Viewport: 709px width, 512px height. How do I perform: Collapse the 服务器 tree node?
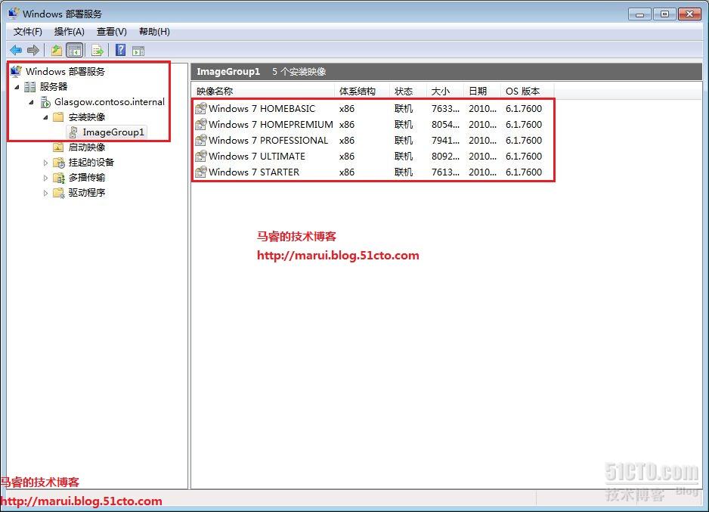17,87
